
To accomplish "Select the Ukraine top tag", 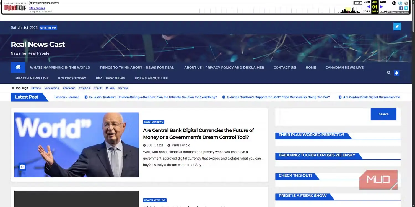I will (x=36, y=88).
